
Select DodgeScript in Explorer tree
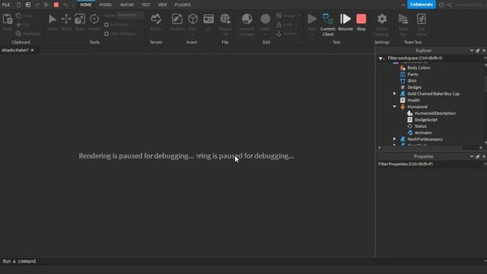426,119
